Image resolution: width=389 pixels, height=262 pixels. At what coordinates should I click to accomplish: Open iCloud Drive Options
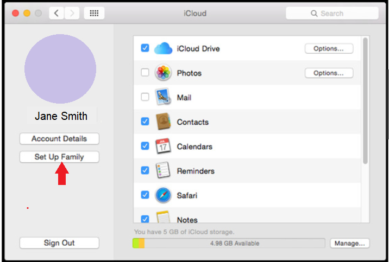[329, 48]
